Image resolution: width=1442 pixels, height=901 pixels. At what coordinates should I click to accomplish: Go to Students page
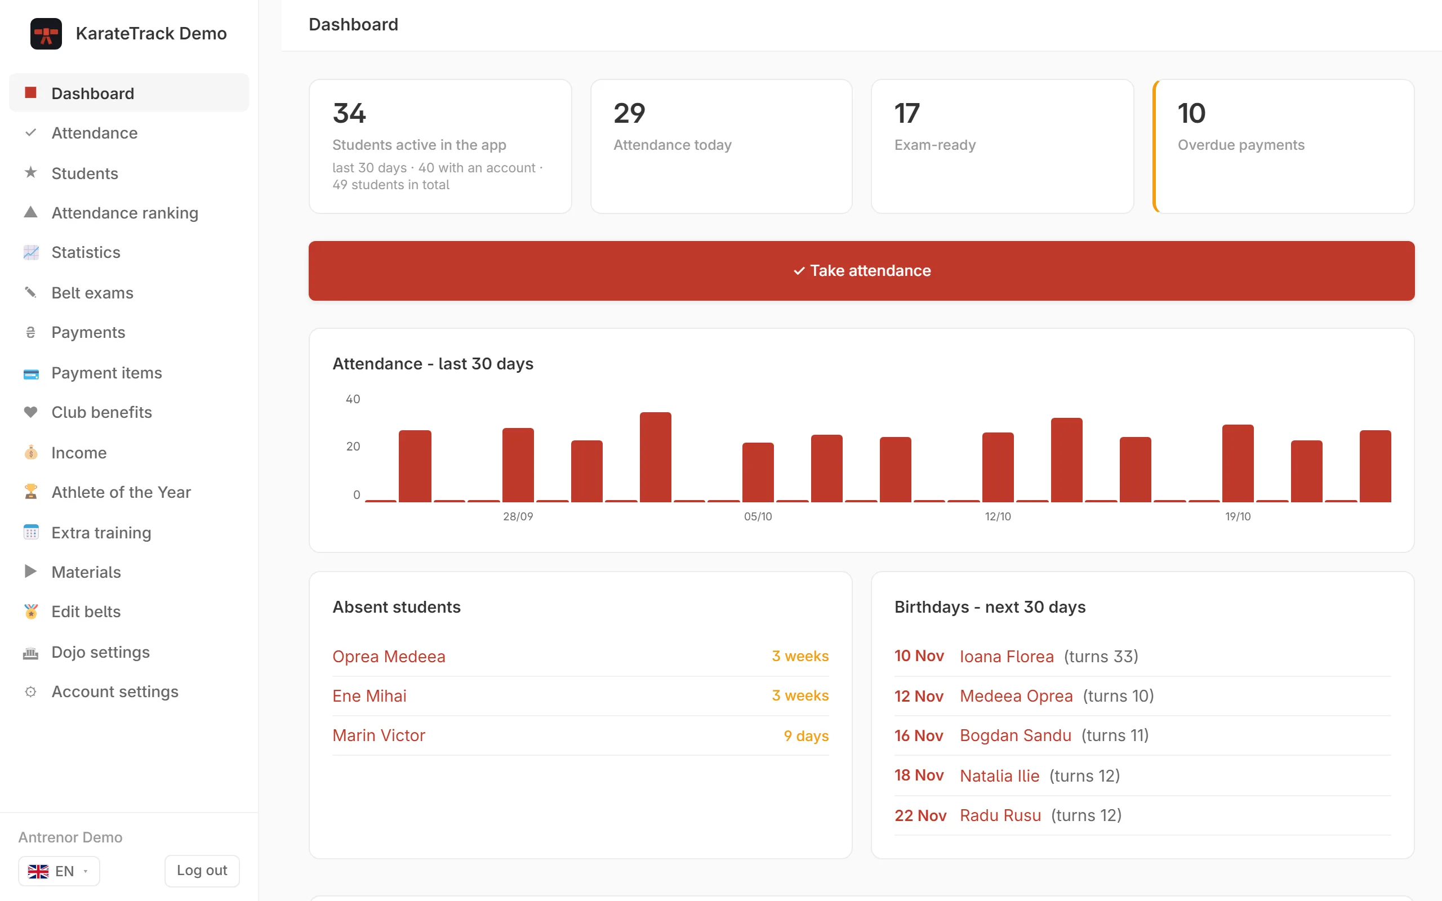128,173
